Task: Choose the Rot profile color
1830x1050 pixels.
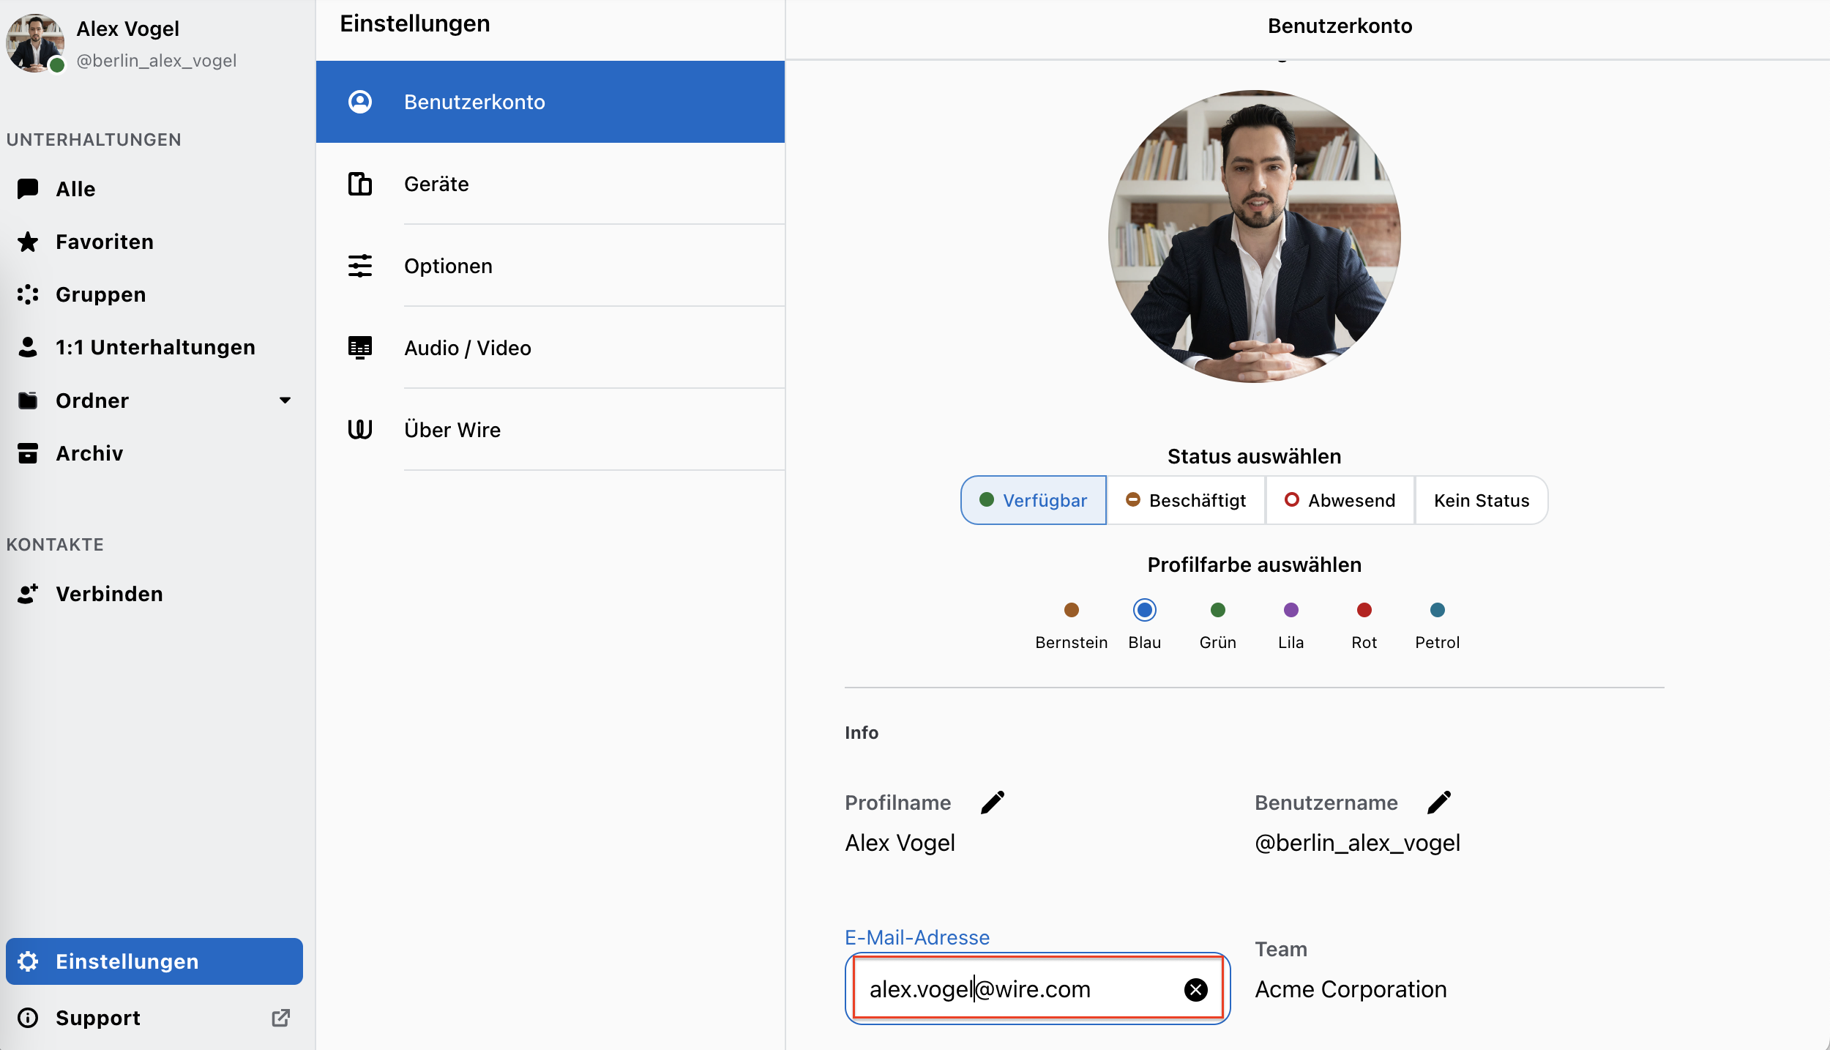Action: [x=1364, y=610]
